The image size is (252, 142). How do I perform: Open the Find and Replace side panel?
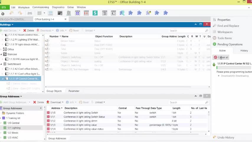point(228,26)
